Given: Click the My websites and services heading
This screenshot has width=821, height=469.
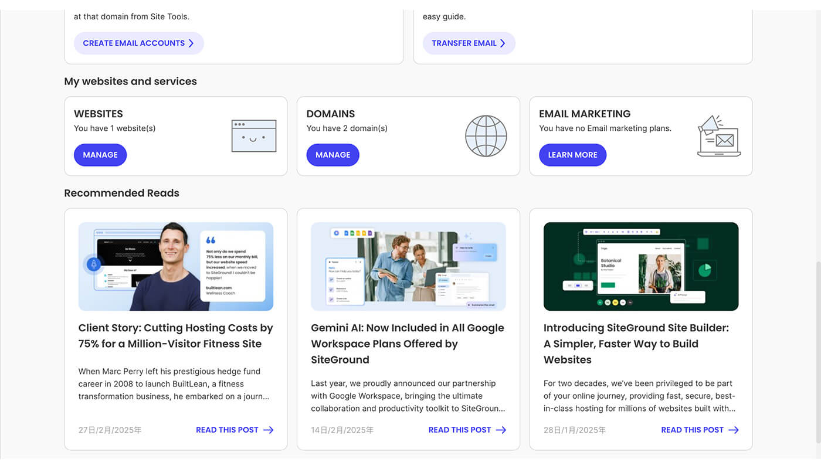Looking at the screenshot, I should 130,81.
